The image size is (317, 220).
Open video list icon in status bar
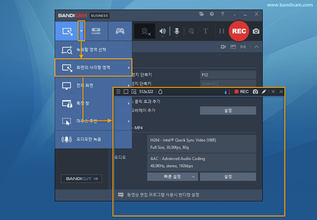(223, 47)
